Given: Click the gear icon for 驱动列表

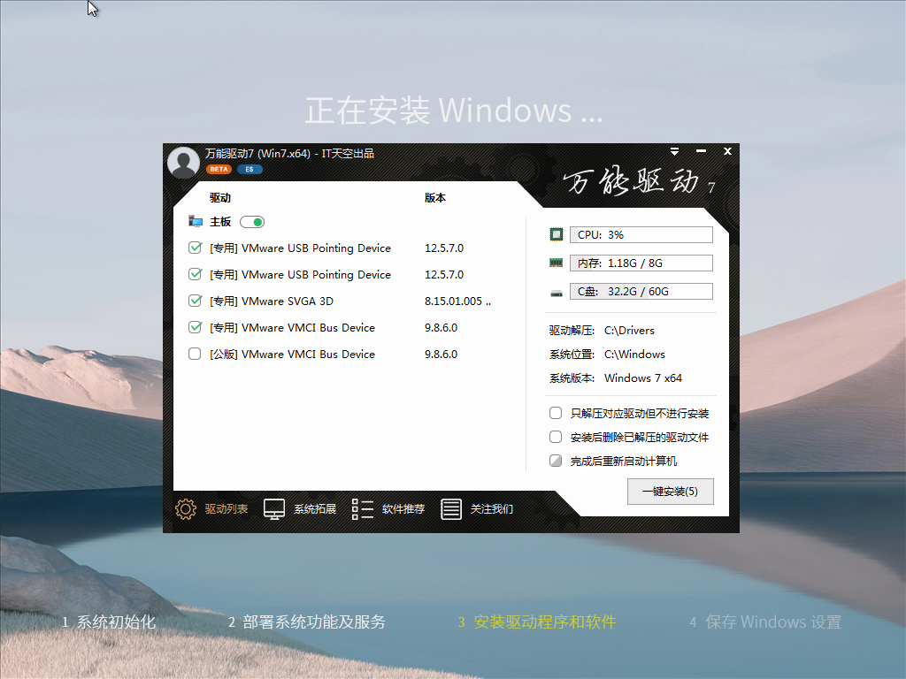Looking at the screenshot, I should pos(186,509).
